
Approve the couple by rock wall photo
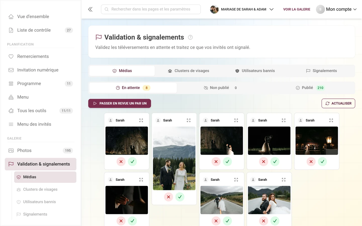click(x=227, y=162)
